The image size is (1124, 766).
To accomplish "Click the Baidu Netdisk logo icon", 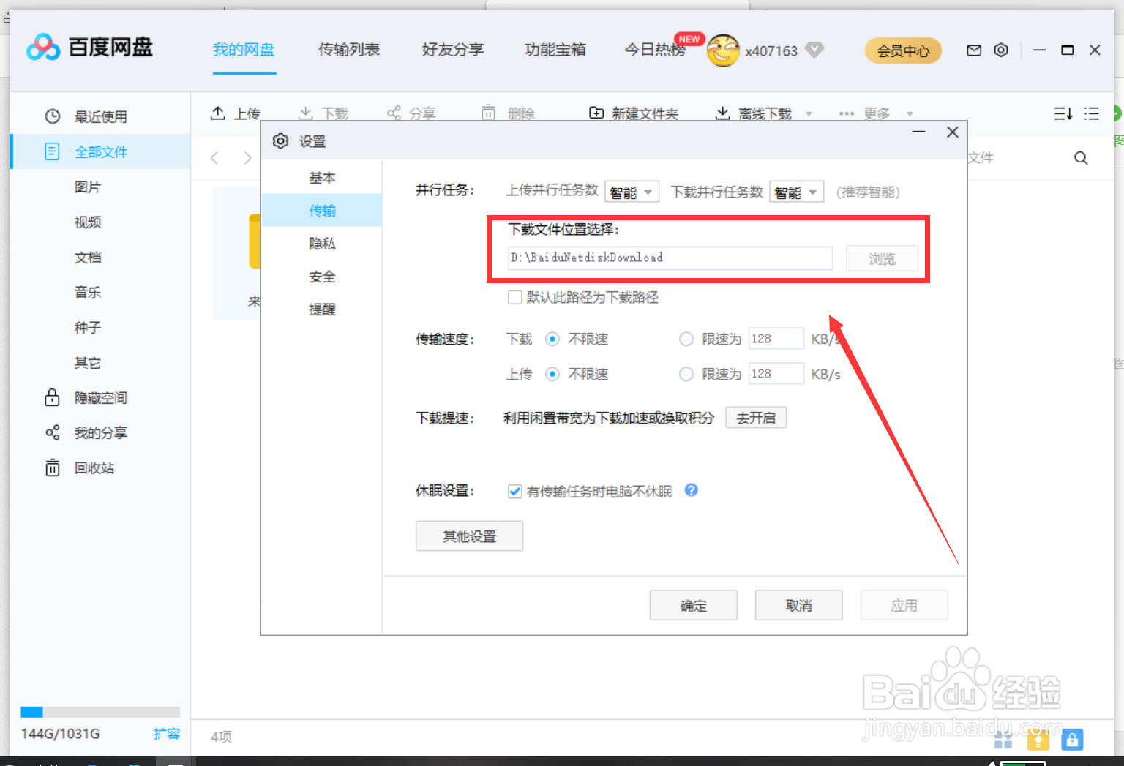I will coord(43,48).
